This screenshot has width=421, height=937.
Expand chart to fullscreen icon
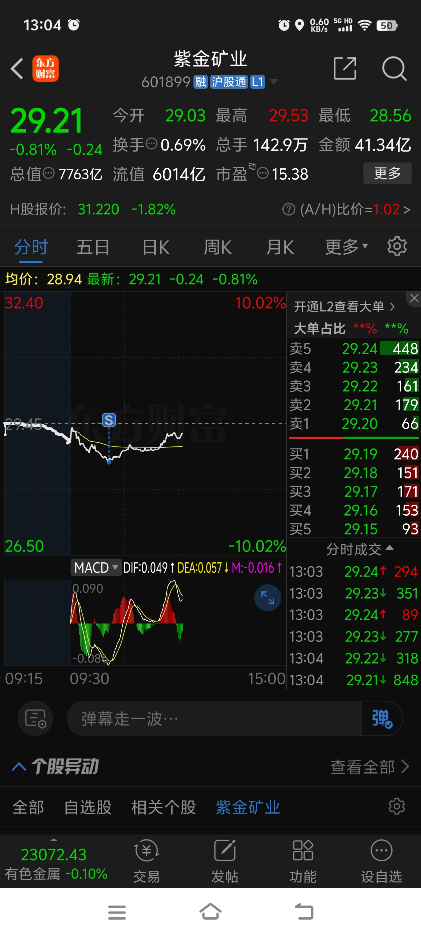coord(268,598)
